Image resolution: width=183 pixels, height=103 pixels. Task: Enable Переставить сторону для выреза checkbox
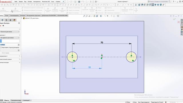click(x=1, y=47)
